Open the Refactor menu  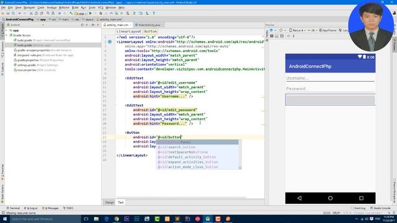pyautogui.click(x=64, y=7)
